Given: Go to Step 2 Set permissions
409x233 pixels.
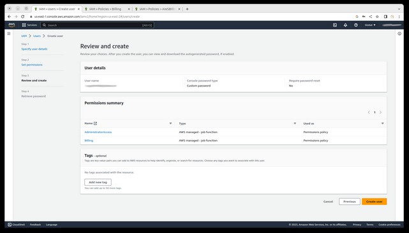Looking at the screenshot, I should (32, 64).
